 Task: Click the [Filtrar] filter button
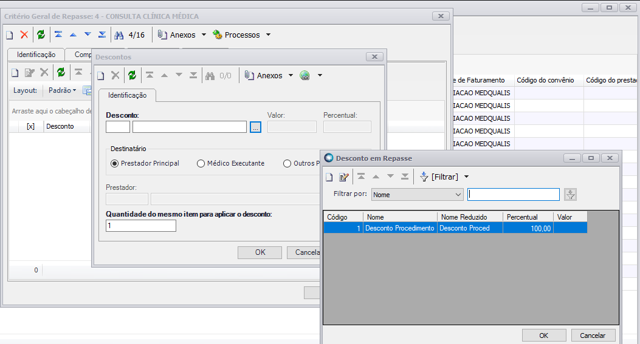tap(439, 177)
